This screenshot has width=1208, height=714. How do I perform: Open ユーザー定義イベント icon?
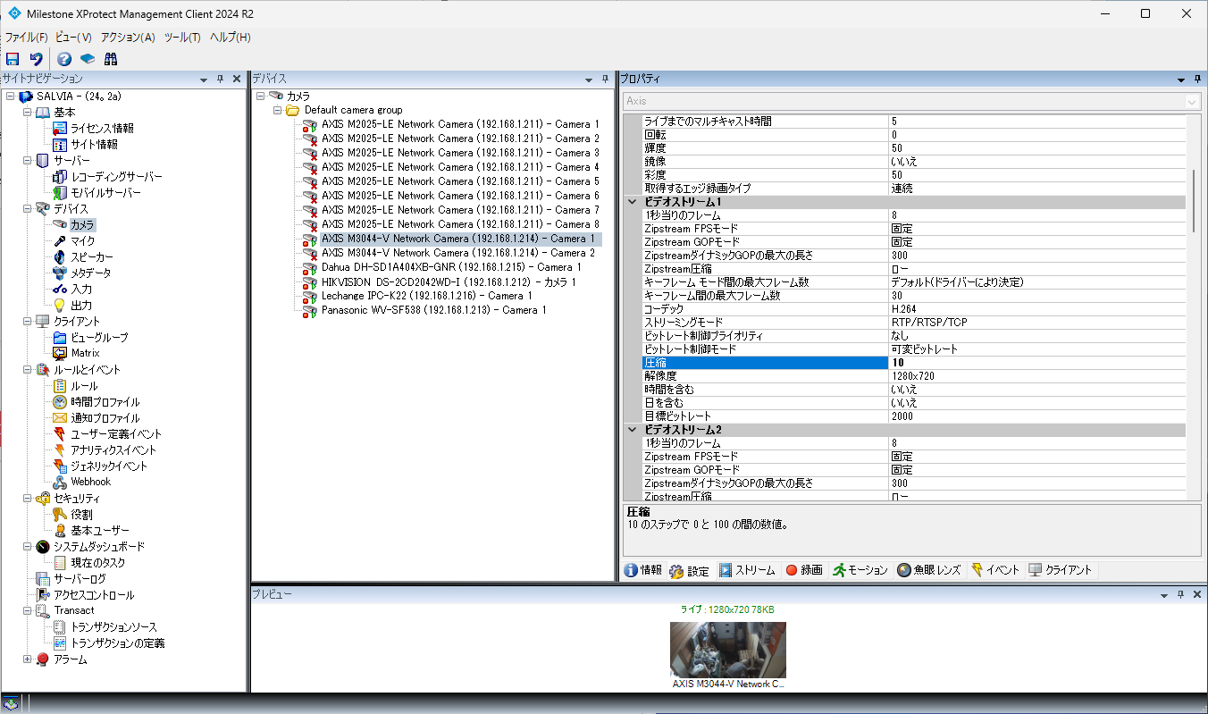[60, 434]
